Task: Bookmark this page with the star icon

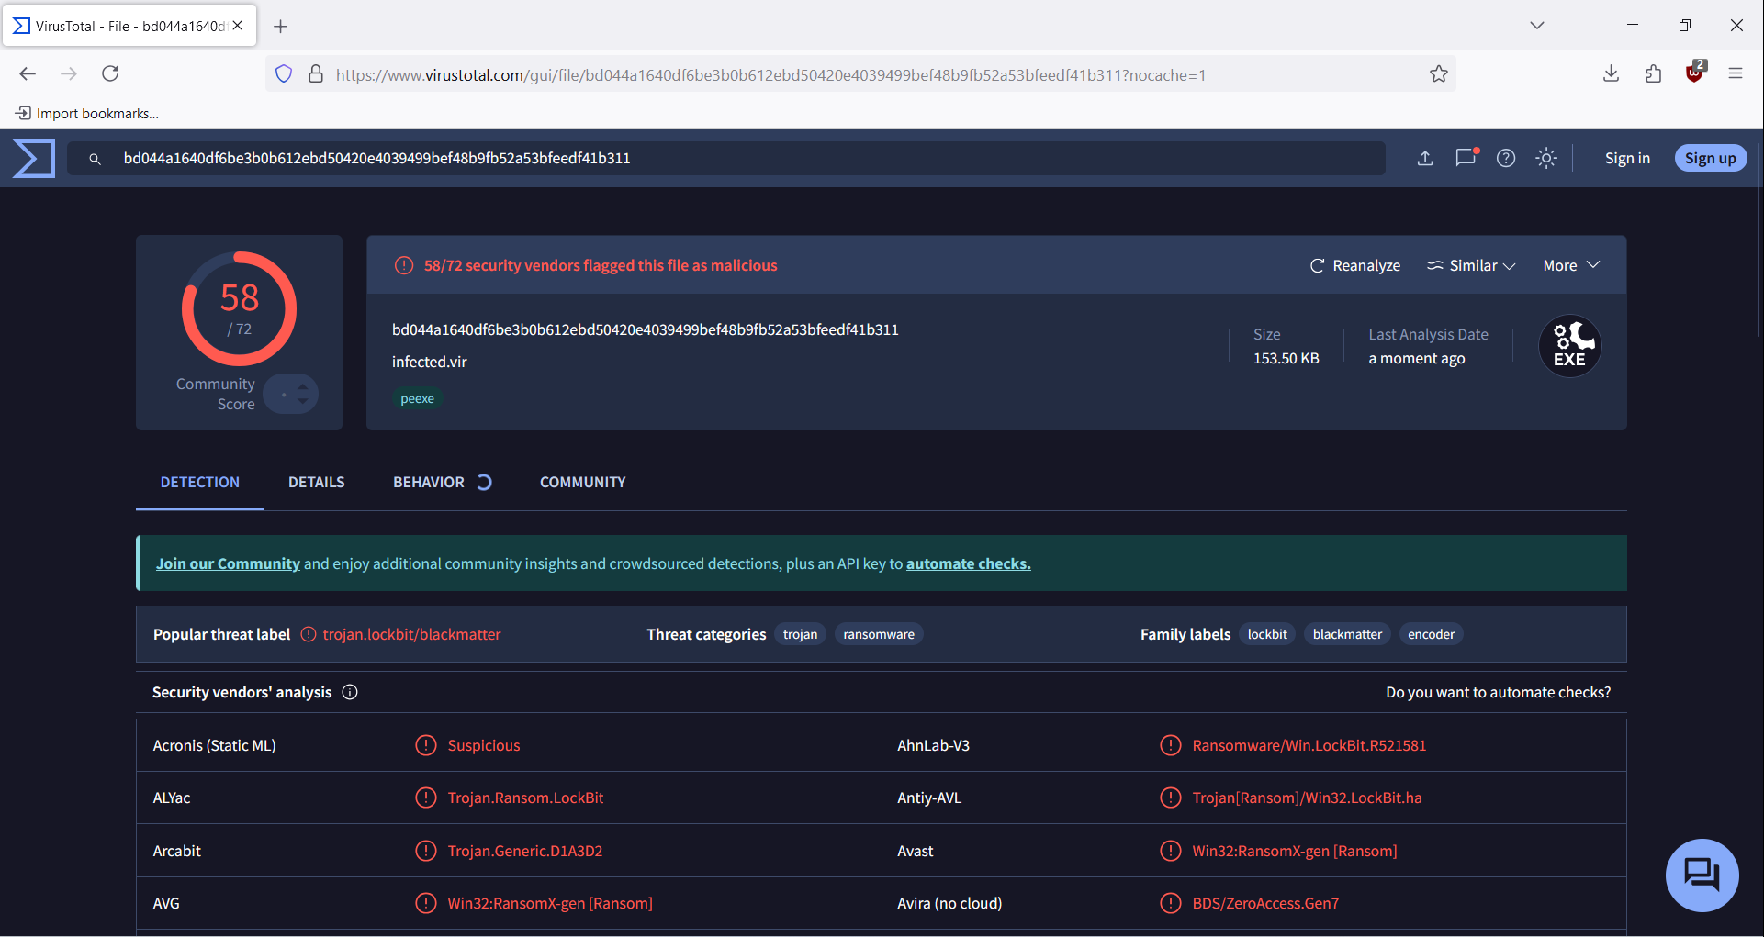Action: tap(1439, 74)
